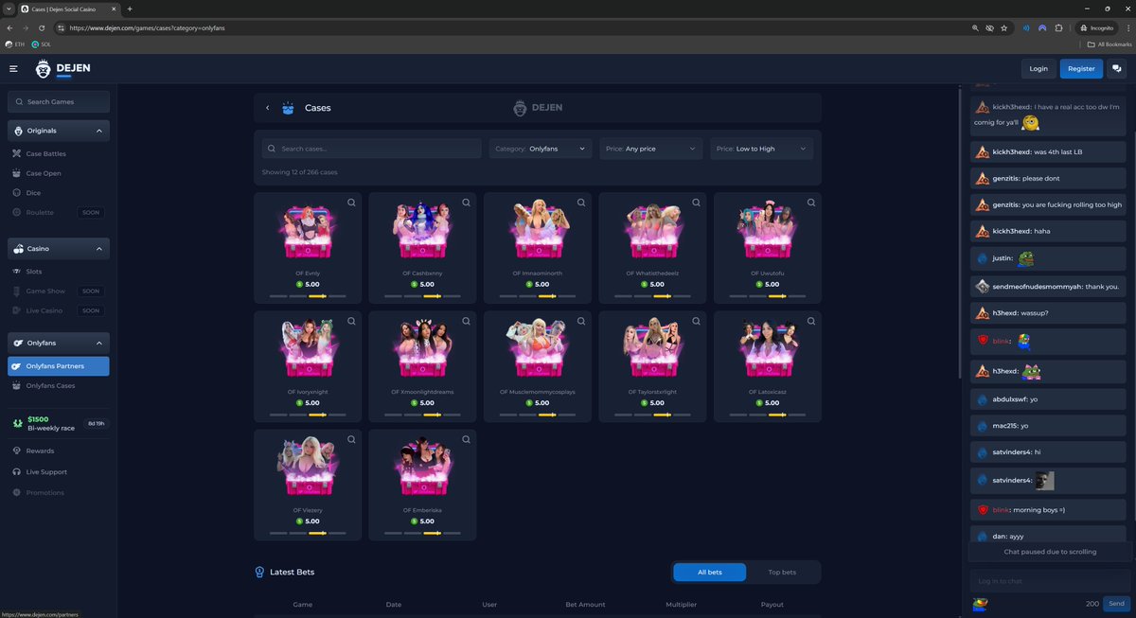This screenshot has width=1136, height=618.
Task: Open the SOL bookmark
Action: [x=41, y=44]
